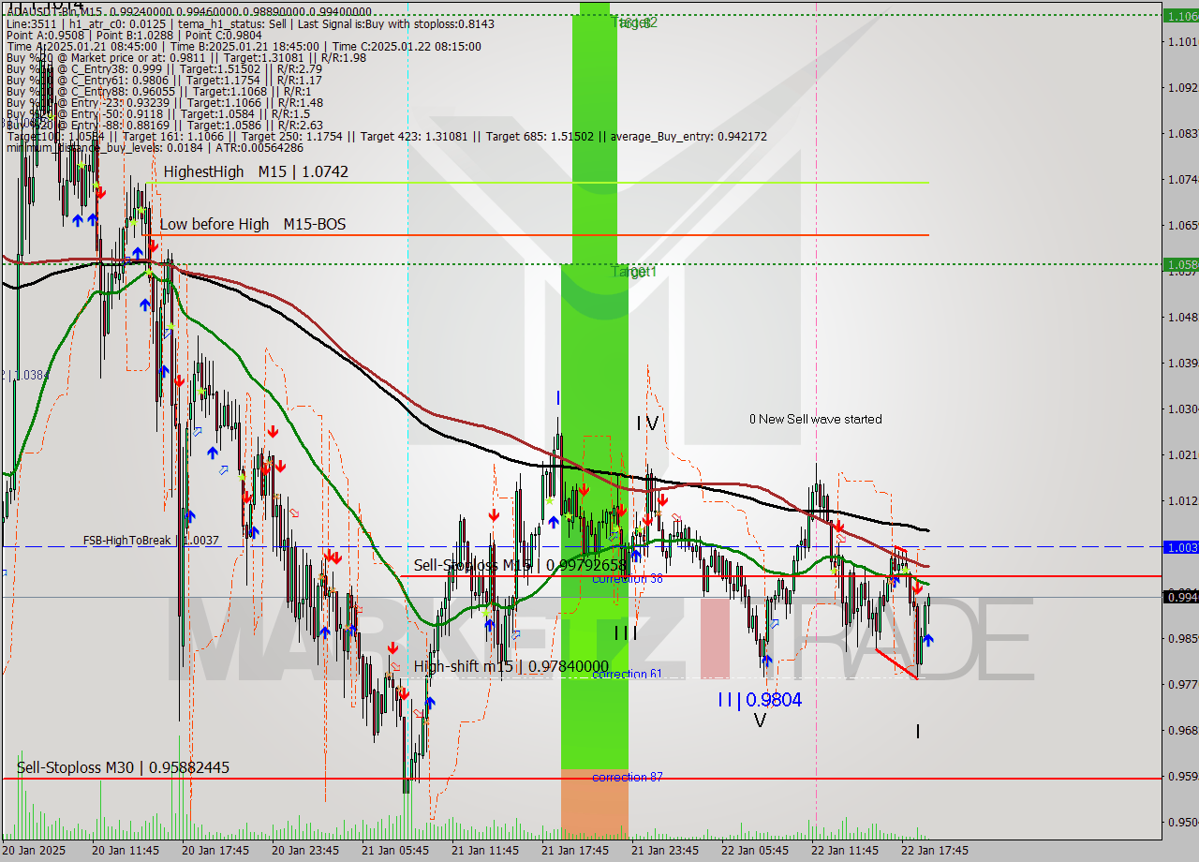Click the HighestHigh M15 | 1.0742 label
This screenshot has width=1199, height=862.
click(x=256, y=171)
